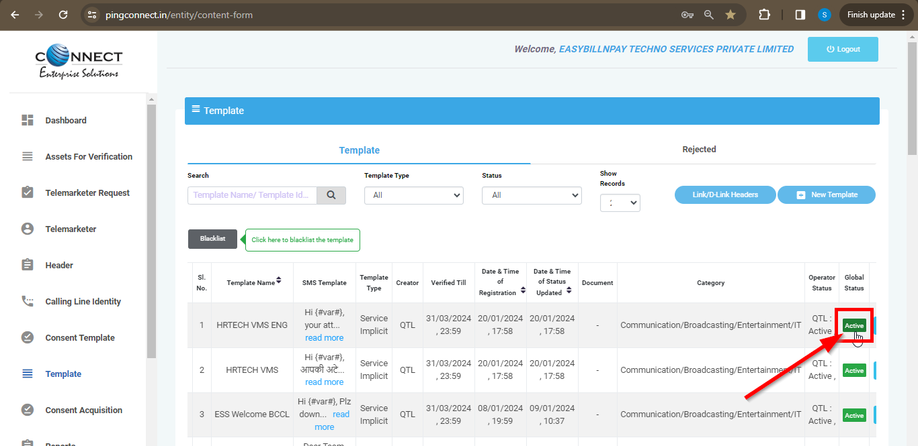
Task: Open browser extensions puzzle icon
Action: pyautogui.click(x=764, y=15)
